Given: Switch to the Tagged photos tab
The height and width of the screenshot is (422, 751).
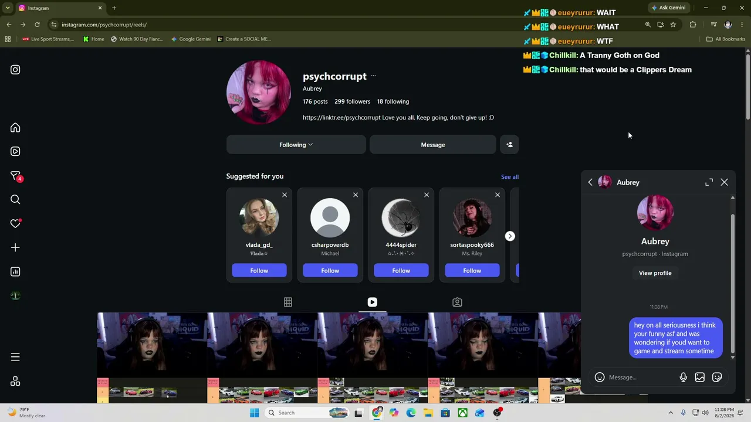Looking at the screenshot, I should (x=457, y=302).
